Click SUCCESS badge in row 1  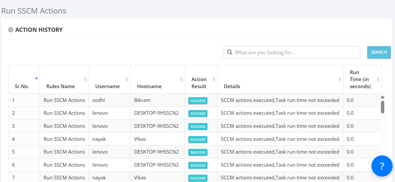198,101
